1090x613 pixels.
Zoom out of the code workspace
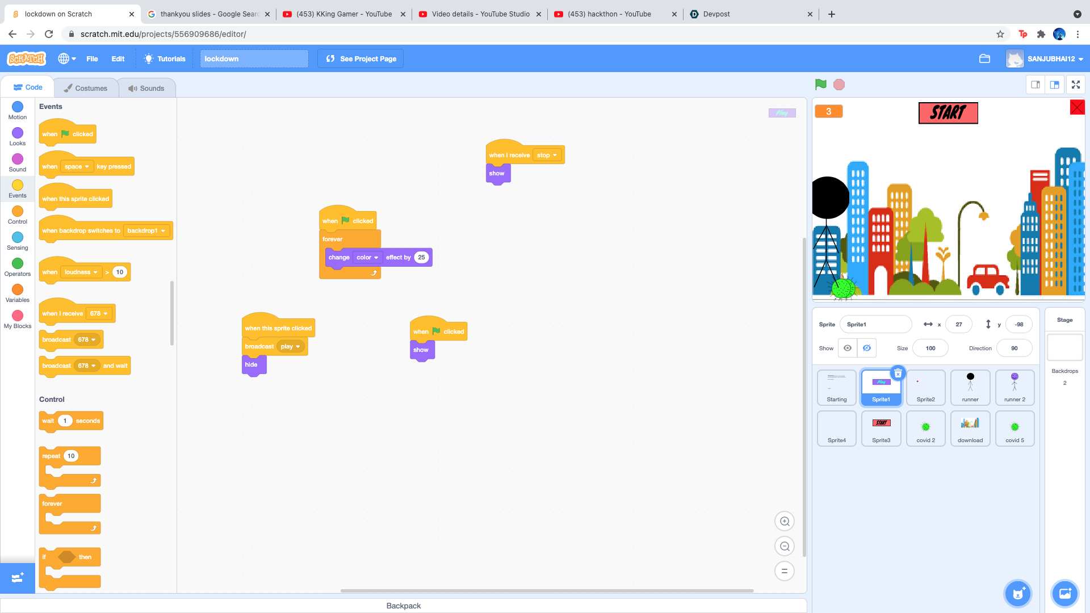785,546
